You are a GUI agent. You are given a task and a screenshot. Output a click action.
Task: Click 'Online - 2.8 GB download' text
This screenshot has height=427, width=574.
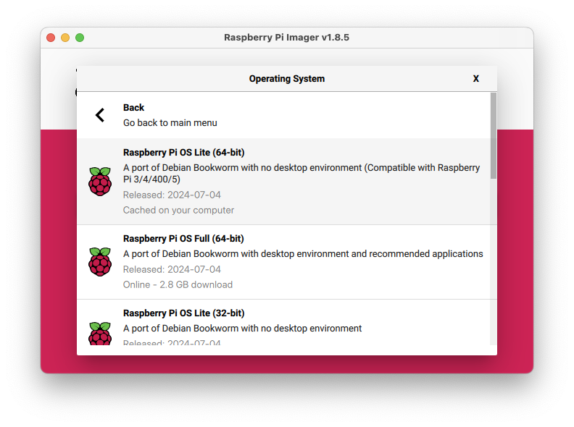[178, 285]
